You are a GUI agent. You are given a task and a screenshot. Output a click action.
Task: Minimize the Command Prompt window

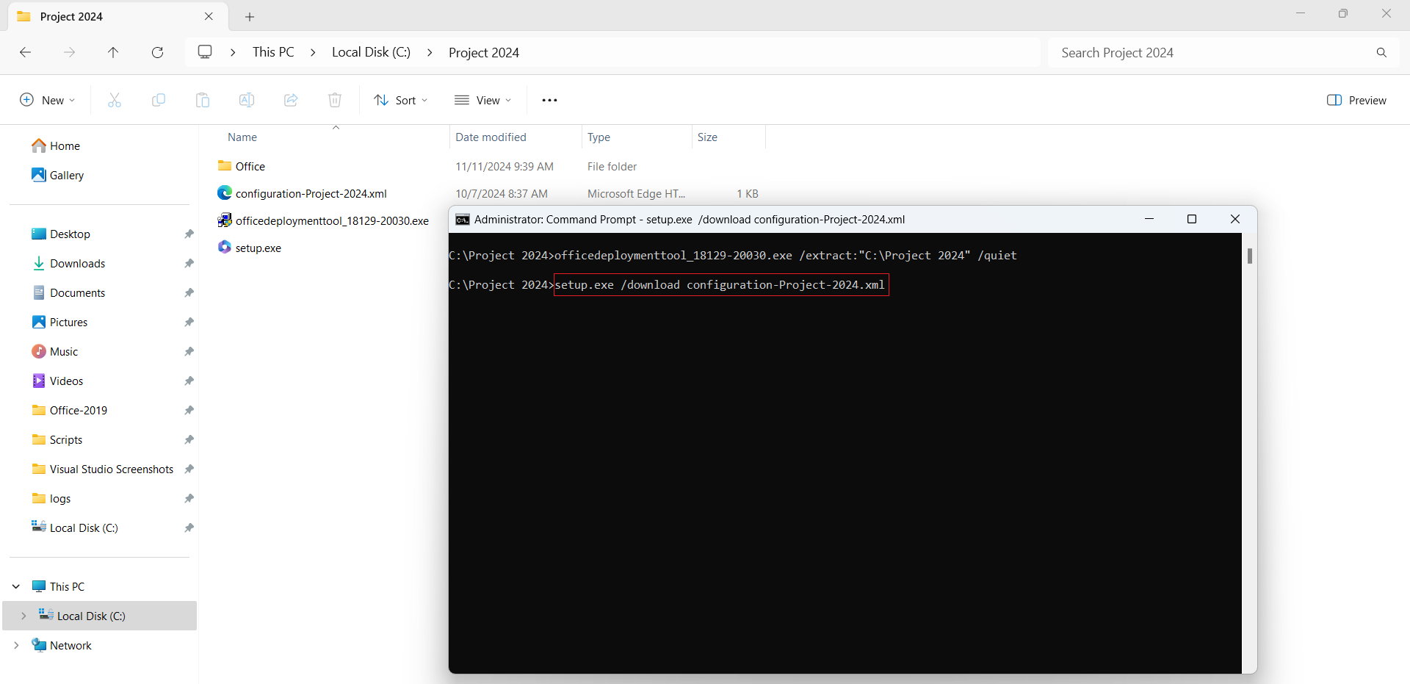point(1149,219)
